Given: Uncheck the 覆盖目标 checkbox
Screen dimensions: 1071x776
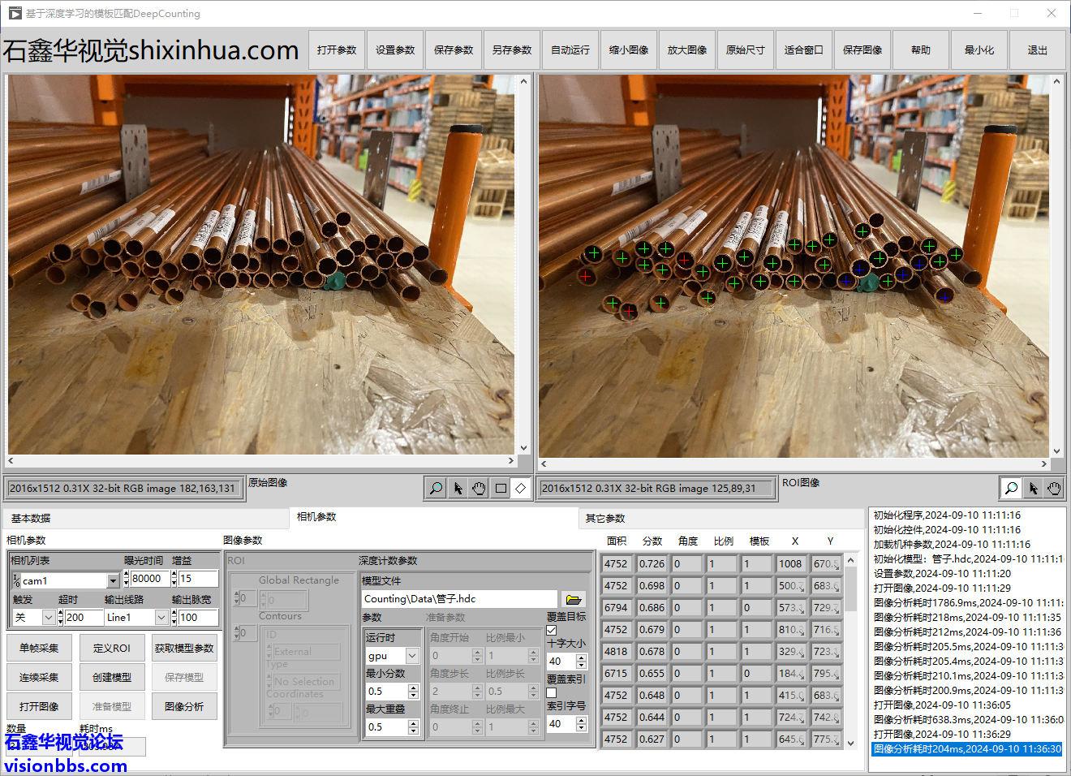Looking at the screenshot, I should tap(552, 630).
